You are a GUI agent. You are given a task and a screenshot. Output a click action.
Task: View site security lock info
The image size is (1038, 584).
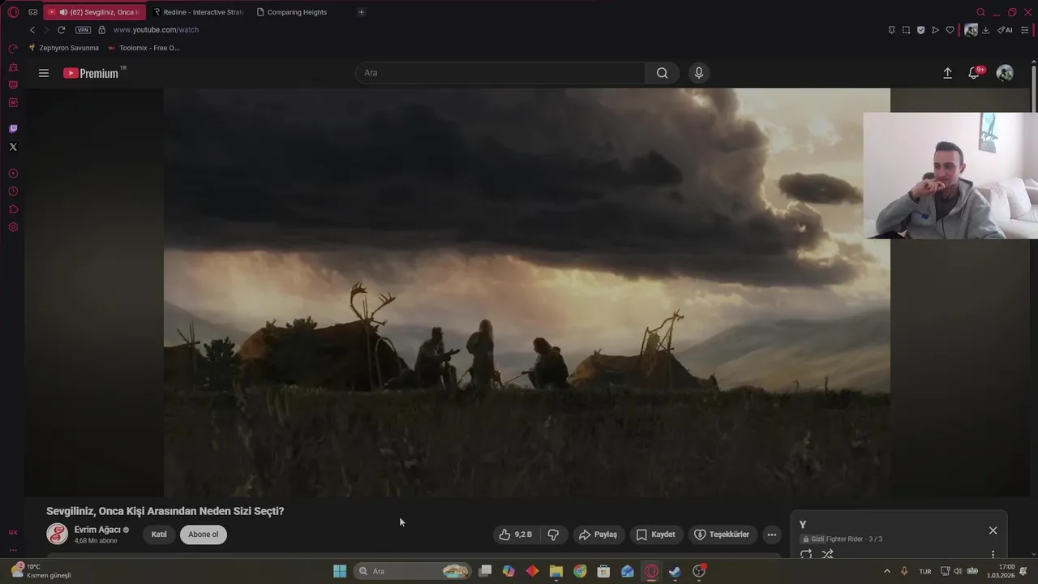101,30
